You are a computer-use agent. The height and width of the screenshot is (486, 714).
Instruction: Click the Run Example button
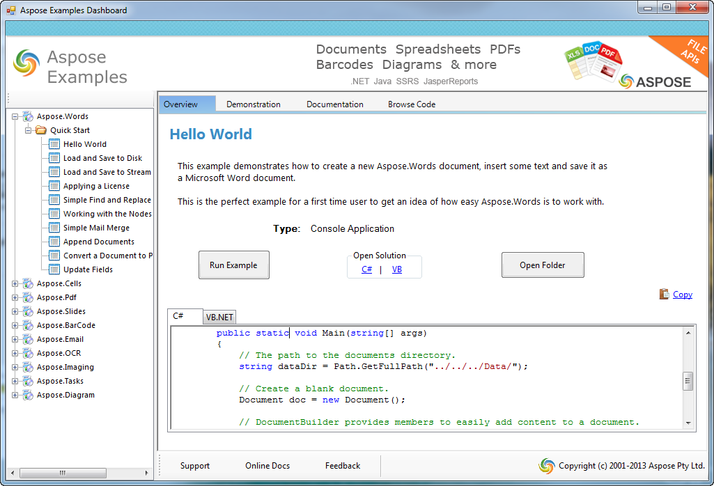point(233,265)
